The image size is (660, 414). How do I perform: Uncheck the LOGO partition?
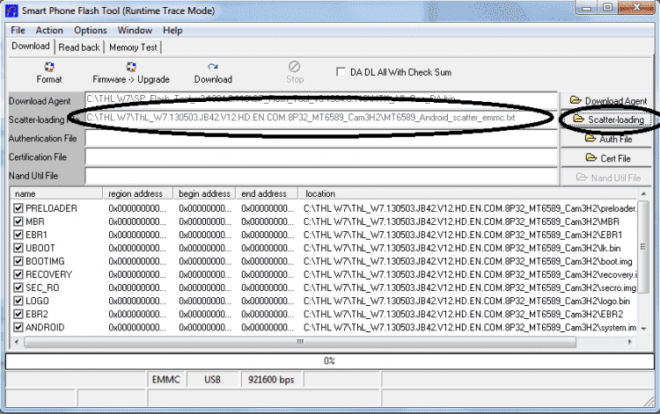(x=18, y=301)
